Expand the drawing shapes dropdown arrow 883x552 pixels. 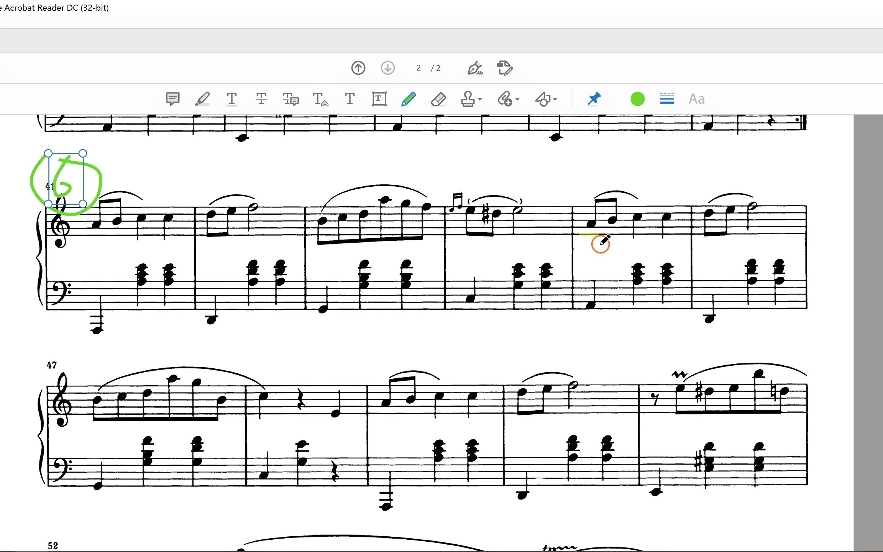[555, 99]
